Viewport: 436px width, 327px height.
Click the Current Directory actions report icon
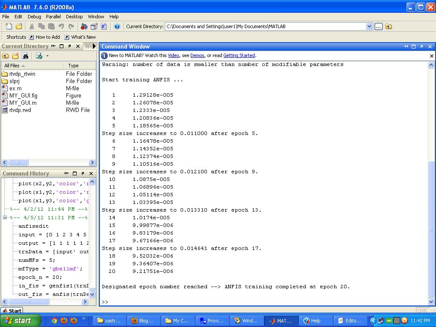pyautogui.click(x=39, y=56)
